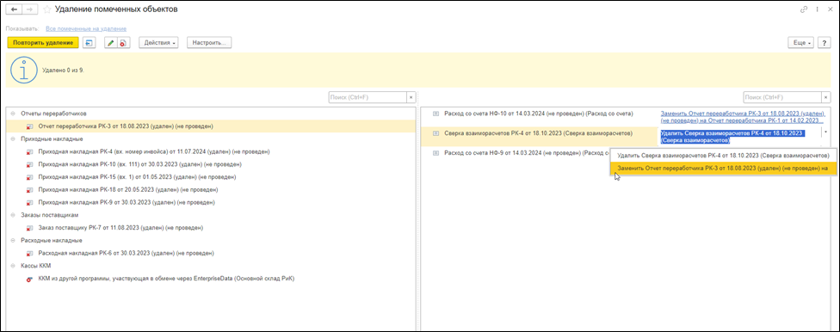Click the red deletion-mark document icon in toolbar
840x332 pixels.
(123, 43)
